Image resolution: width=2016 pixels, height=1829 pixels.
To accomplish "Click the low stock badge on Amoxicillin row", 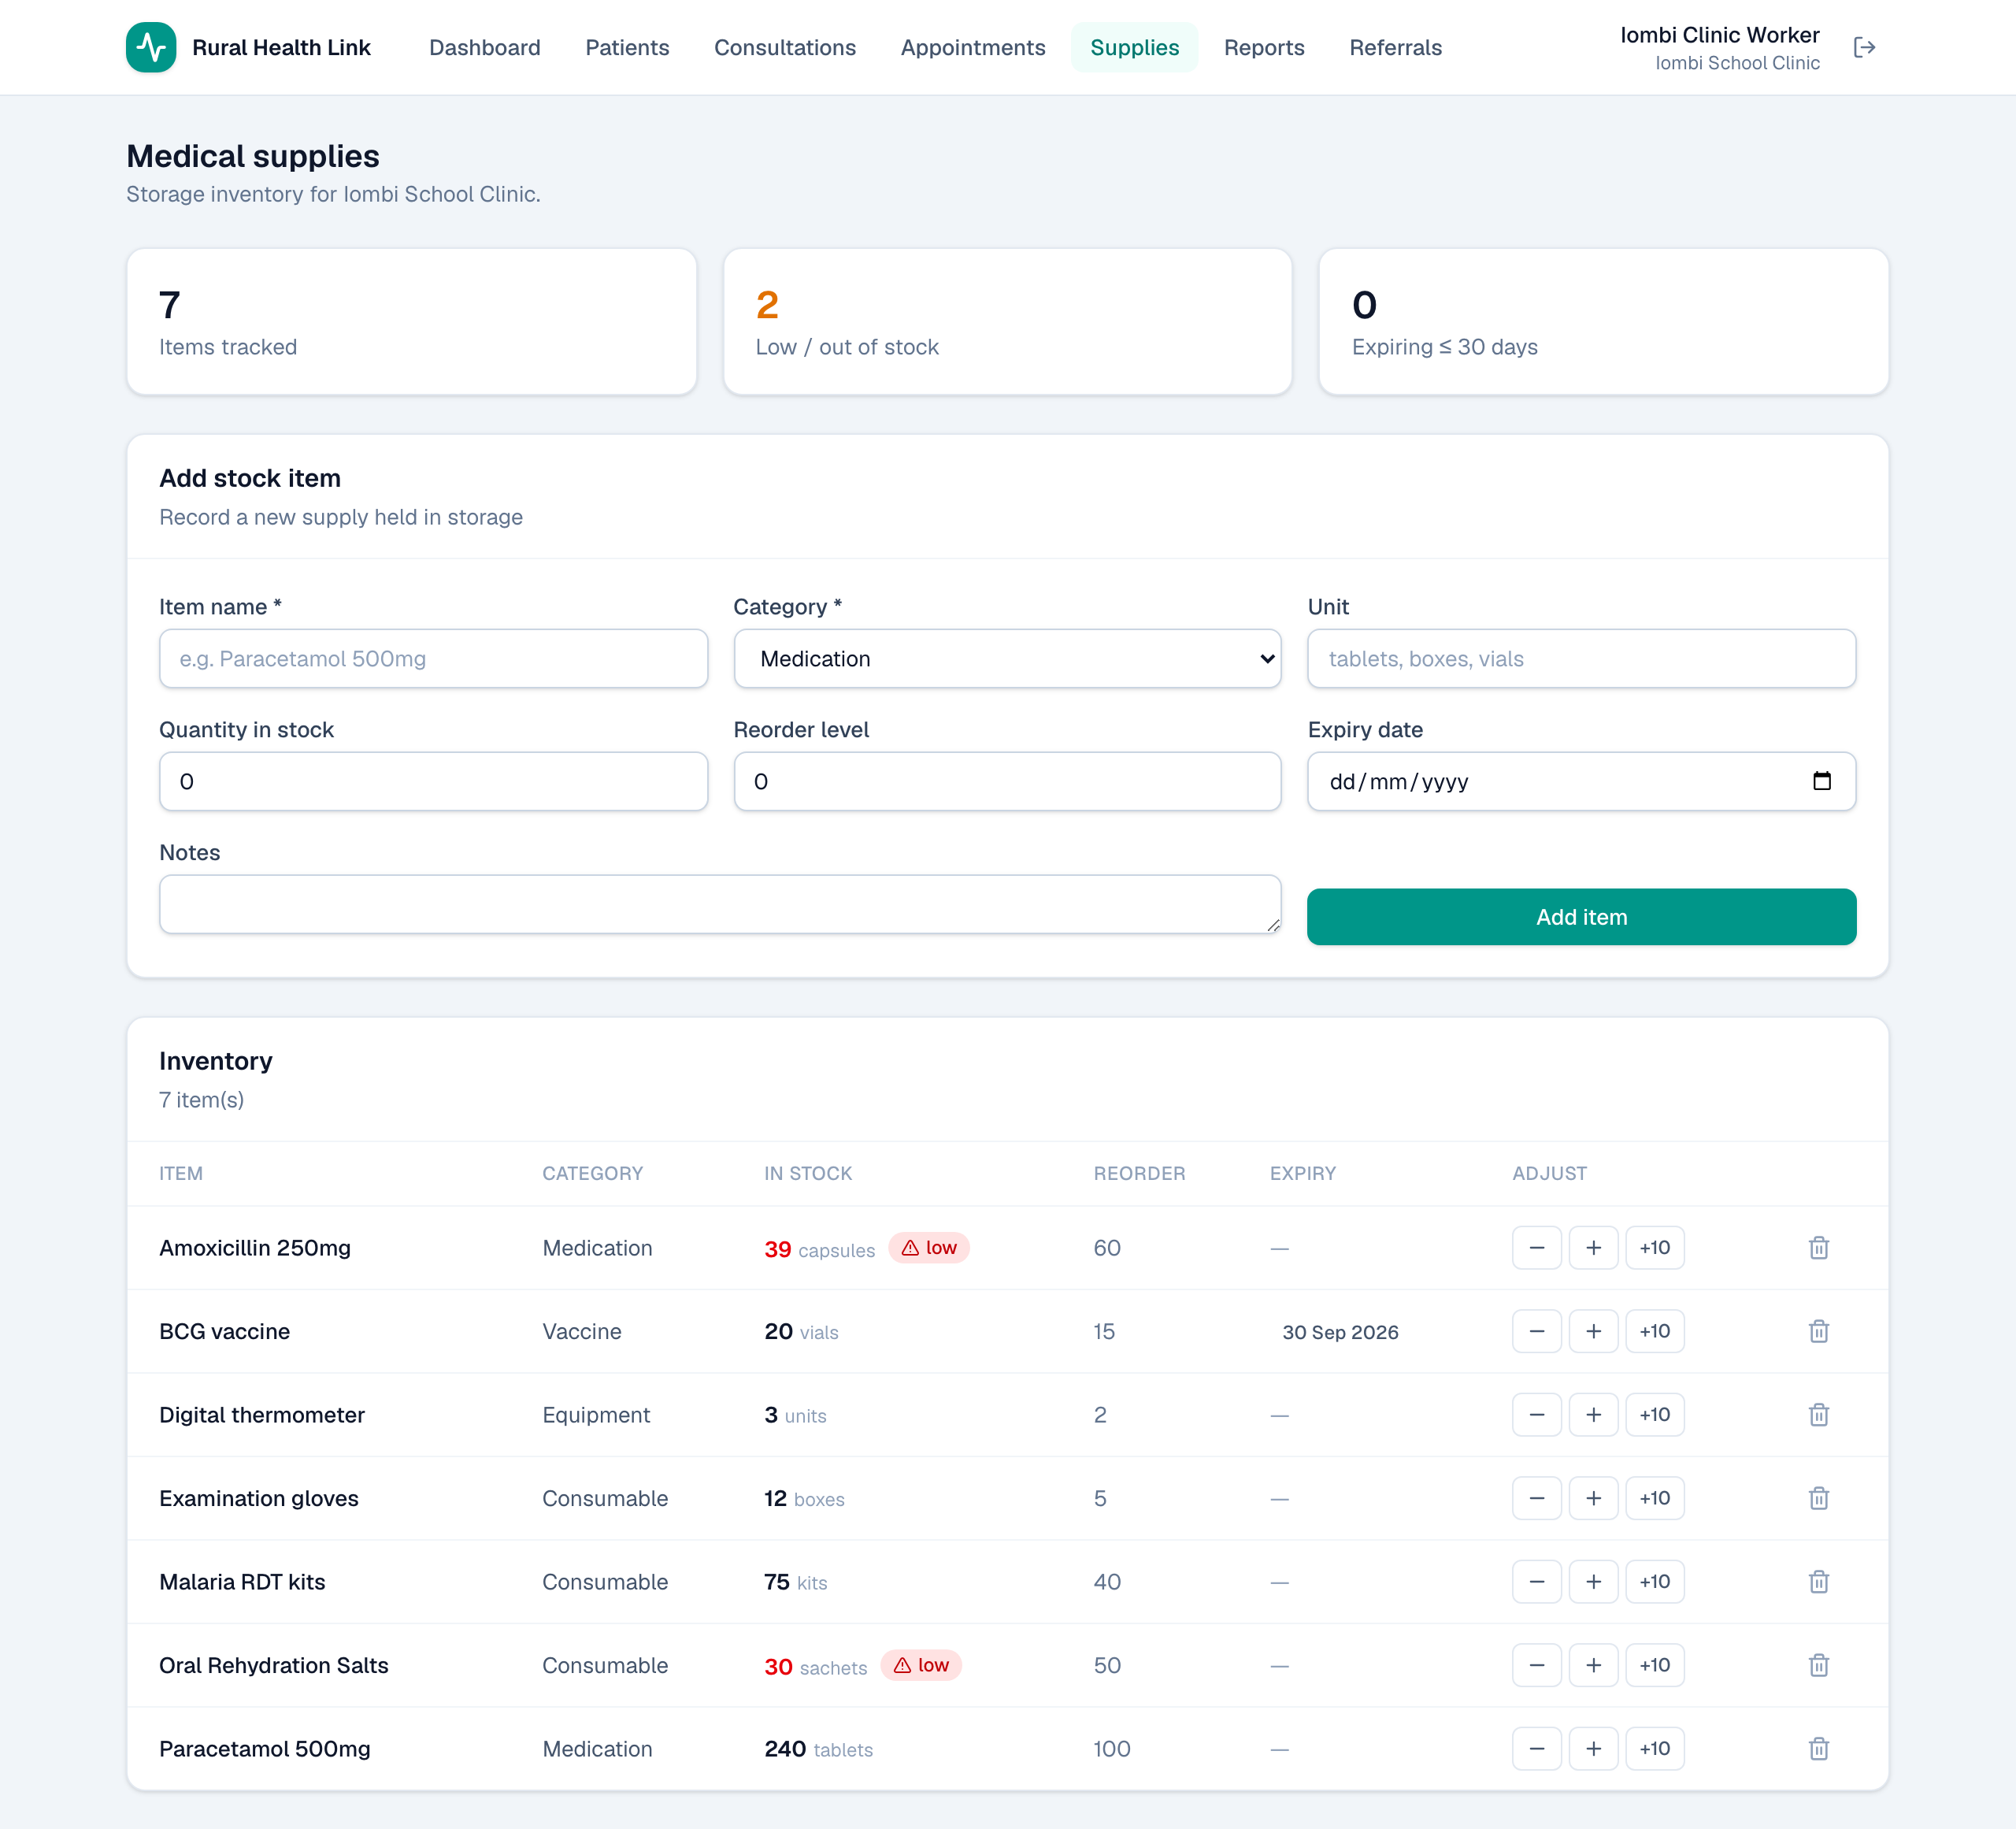I will [929, 1248].
